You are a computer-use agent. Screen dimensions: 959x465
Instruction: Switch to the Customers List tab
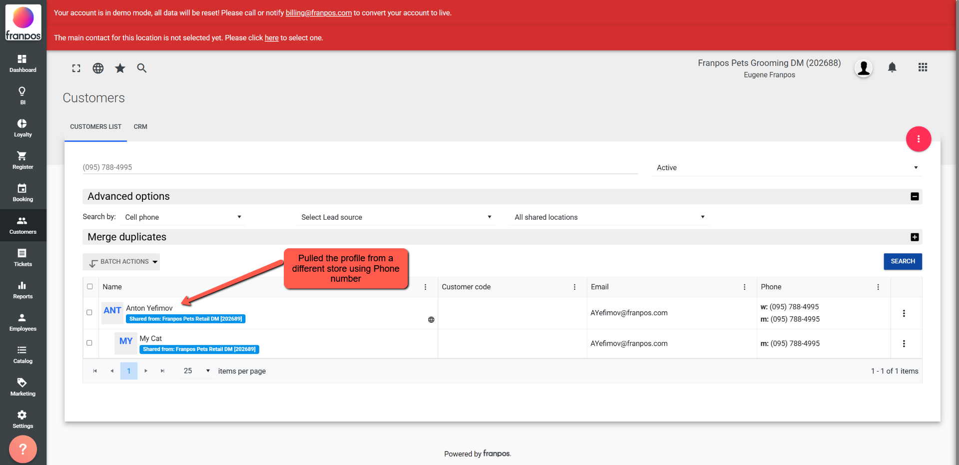95,127
